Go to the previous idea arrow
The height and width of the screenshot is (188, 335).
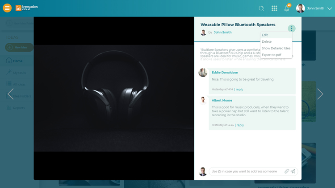[x=10, y=94]
